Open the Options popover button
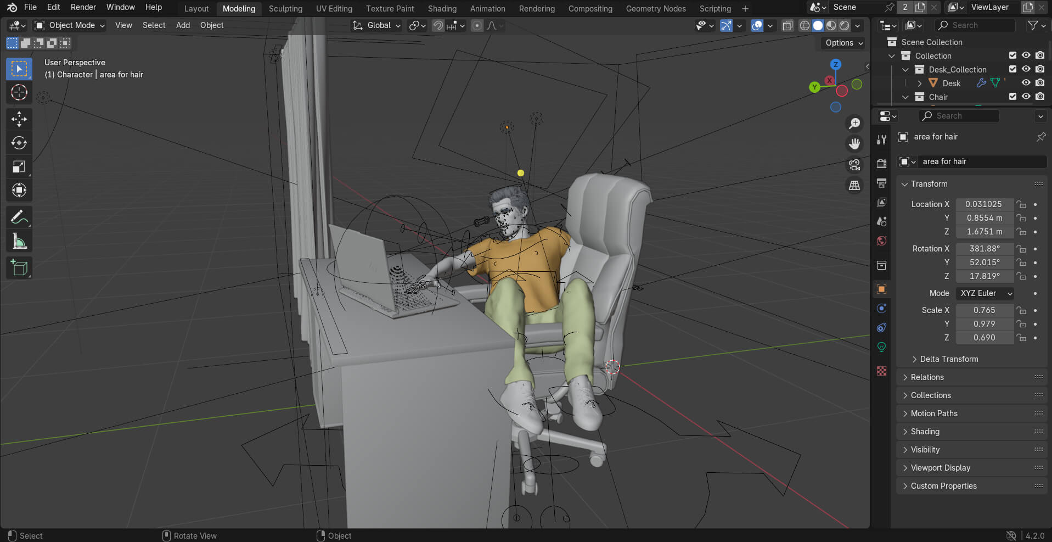 coord(844,43)
